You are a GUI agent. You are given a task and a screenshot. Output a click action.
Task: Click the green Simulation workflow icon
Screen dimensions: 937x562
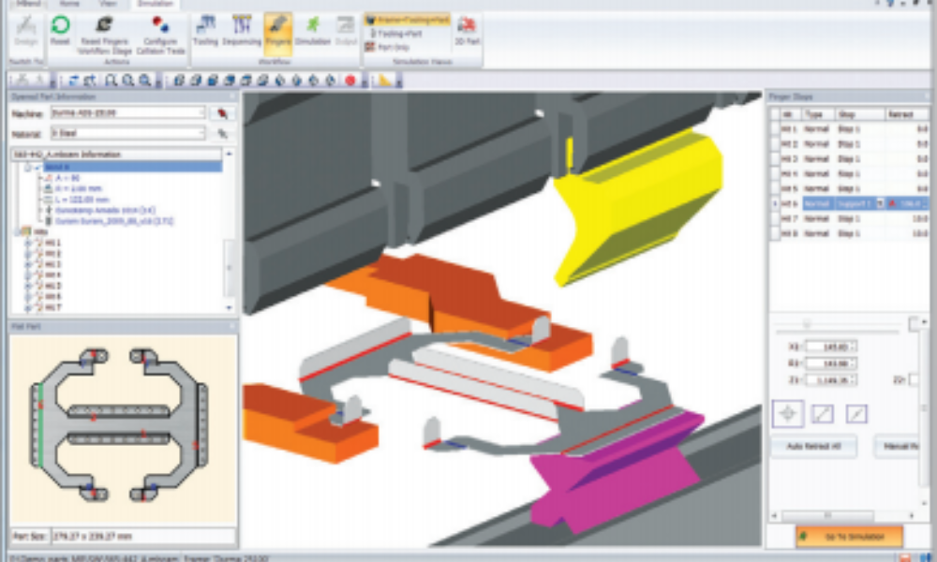coord(312,29)
